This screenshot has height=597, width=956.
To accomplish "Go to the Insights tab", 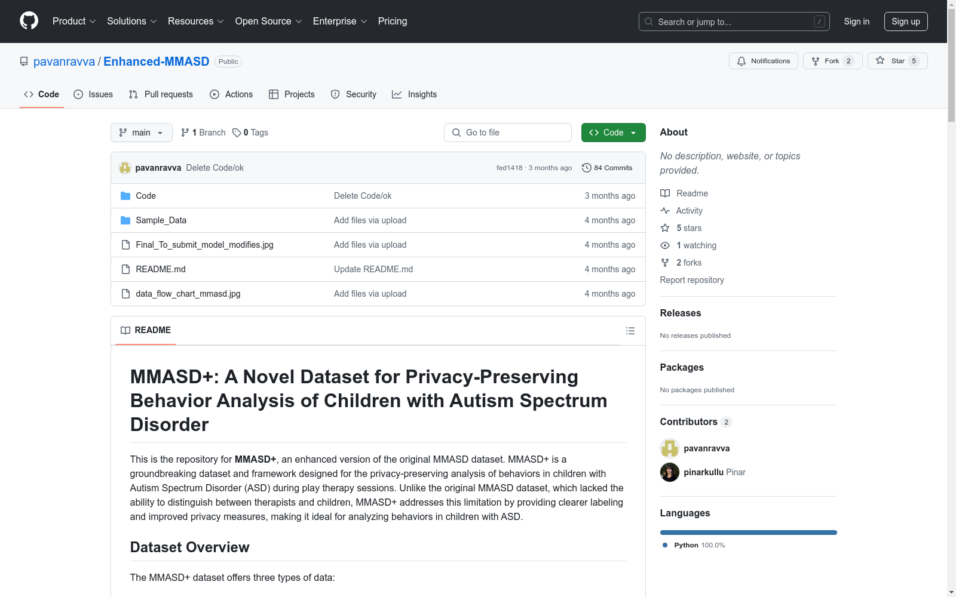I will [x=414, y=94].
